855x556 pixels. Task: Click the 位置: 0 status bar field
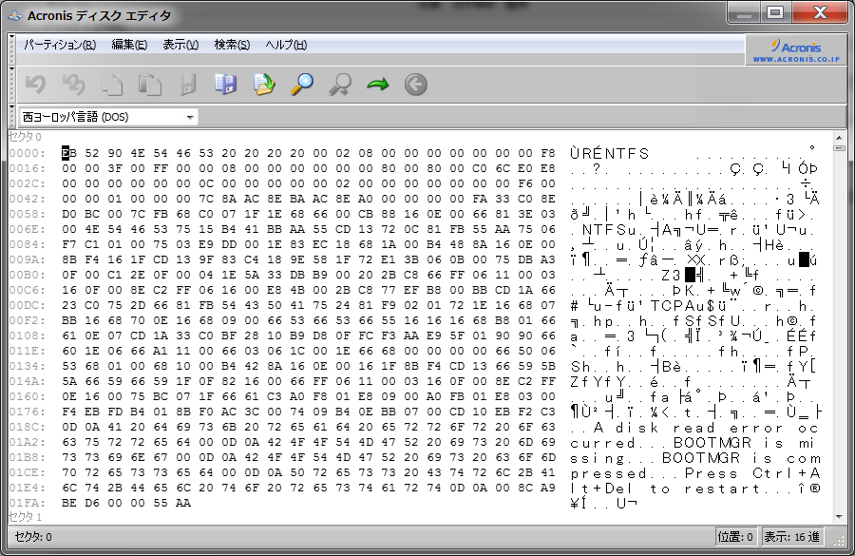735,537
